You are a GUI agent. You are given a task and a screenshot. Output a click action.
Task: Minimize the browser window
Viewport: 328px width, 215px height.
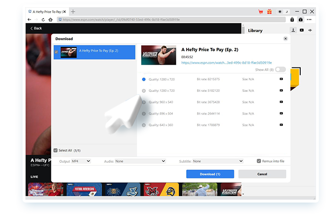[x=297, y=11]
